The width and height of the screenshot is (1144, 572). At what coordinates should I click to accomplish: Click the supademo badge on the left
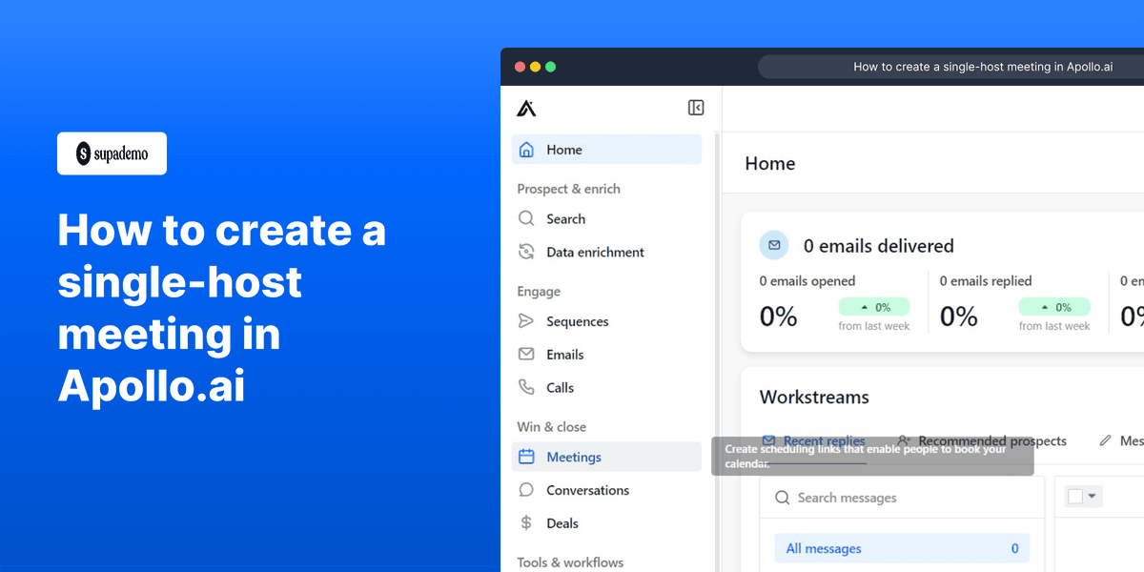[112, 153]
